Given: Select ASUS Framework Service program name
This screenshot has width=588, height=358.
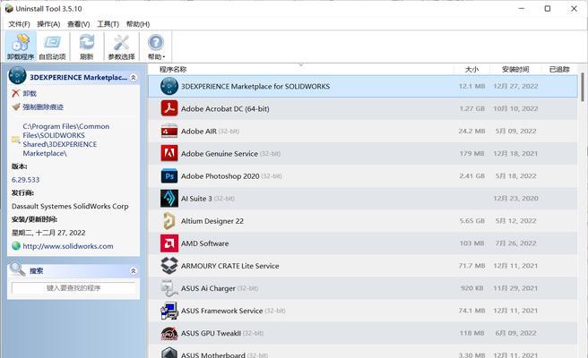Looking at the screenshot, I should pos(221,311).
